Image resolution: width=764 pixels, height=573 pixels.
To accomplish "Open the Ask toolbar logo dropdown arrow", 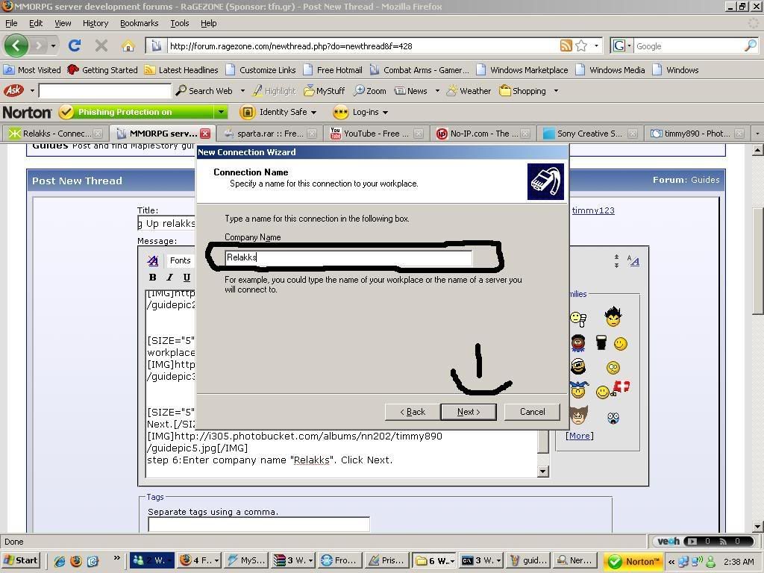I will click(x=32, y=90).
